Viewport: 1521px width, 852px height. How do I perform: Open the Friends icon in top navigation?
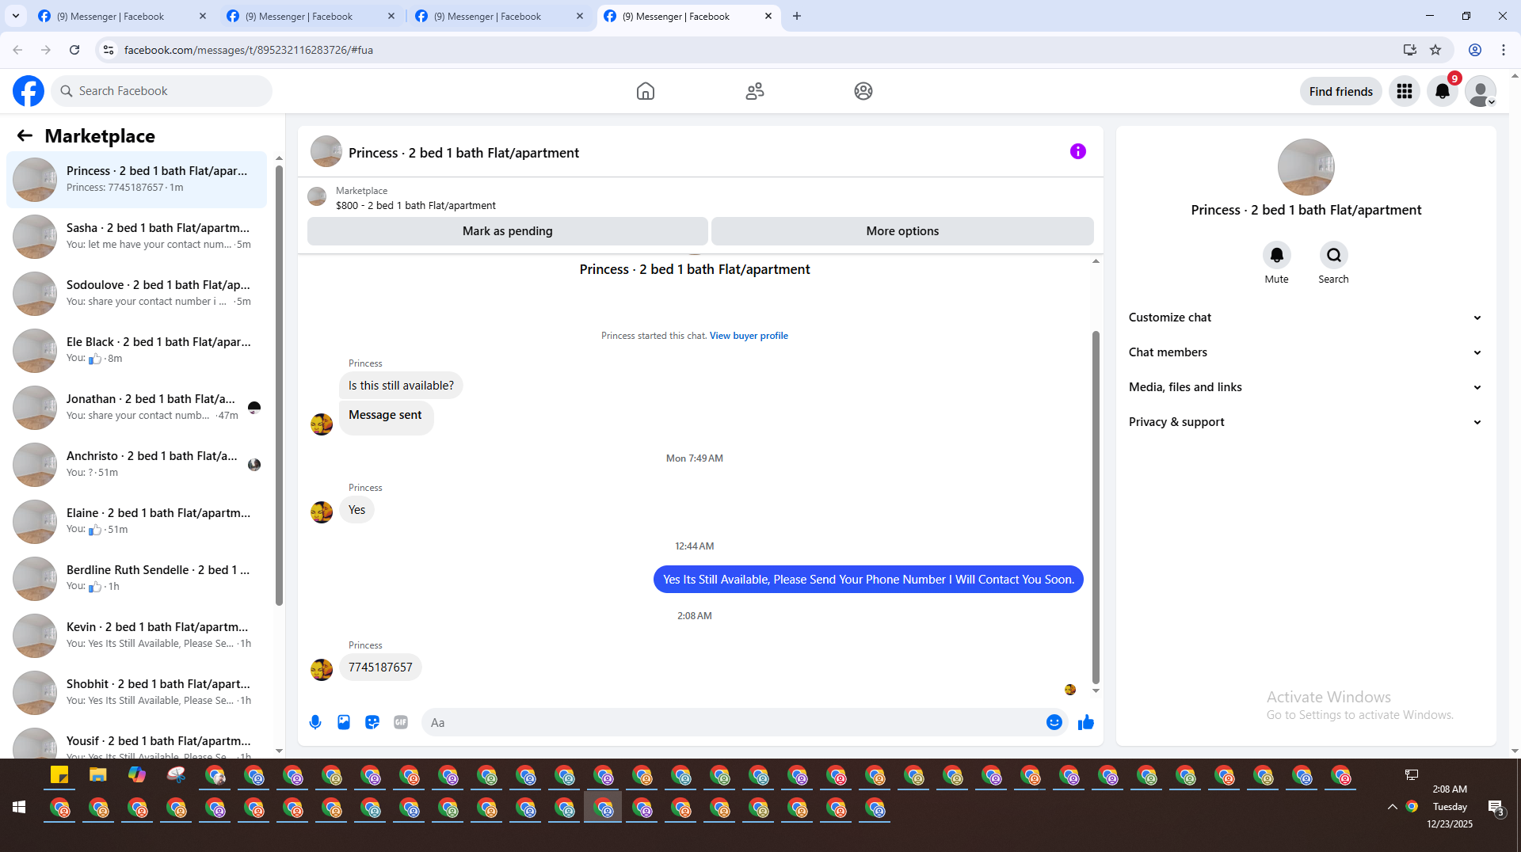point(755,91)
